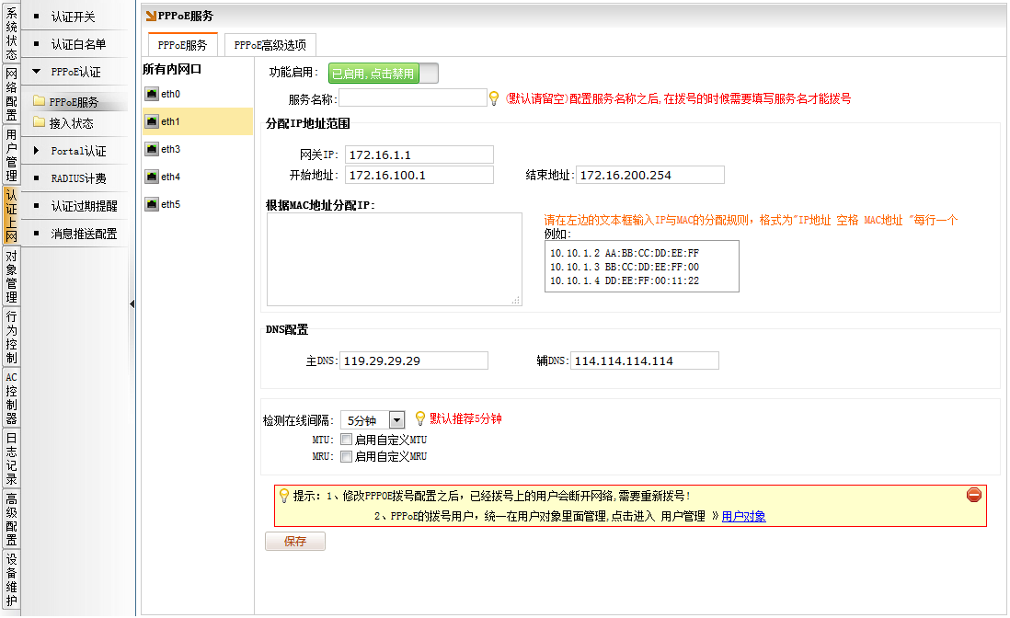Enable the custom MRU checkbox

pos(347,456)
